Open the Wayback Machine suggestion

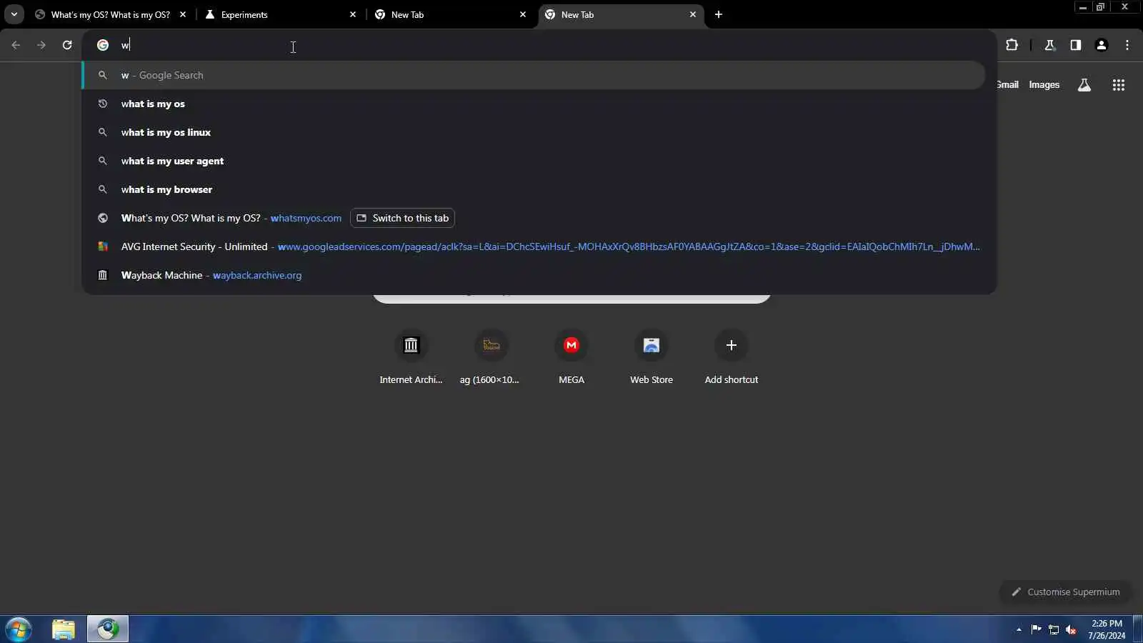pos(534,275)
